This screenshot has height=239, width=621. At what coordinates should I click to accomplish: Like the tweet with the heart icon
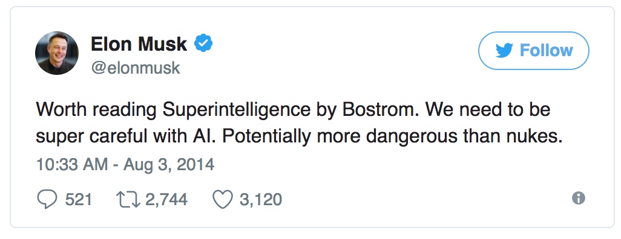pyautogui.click(x=223, y=200)
